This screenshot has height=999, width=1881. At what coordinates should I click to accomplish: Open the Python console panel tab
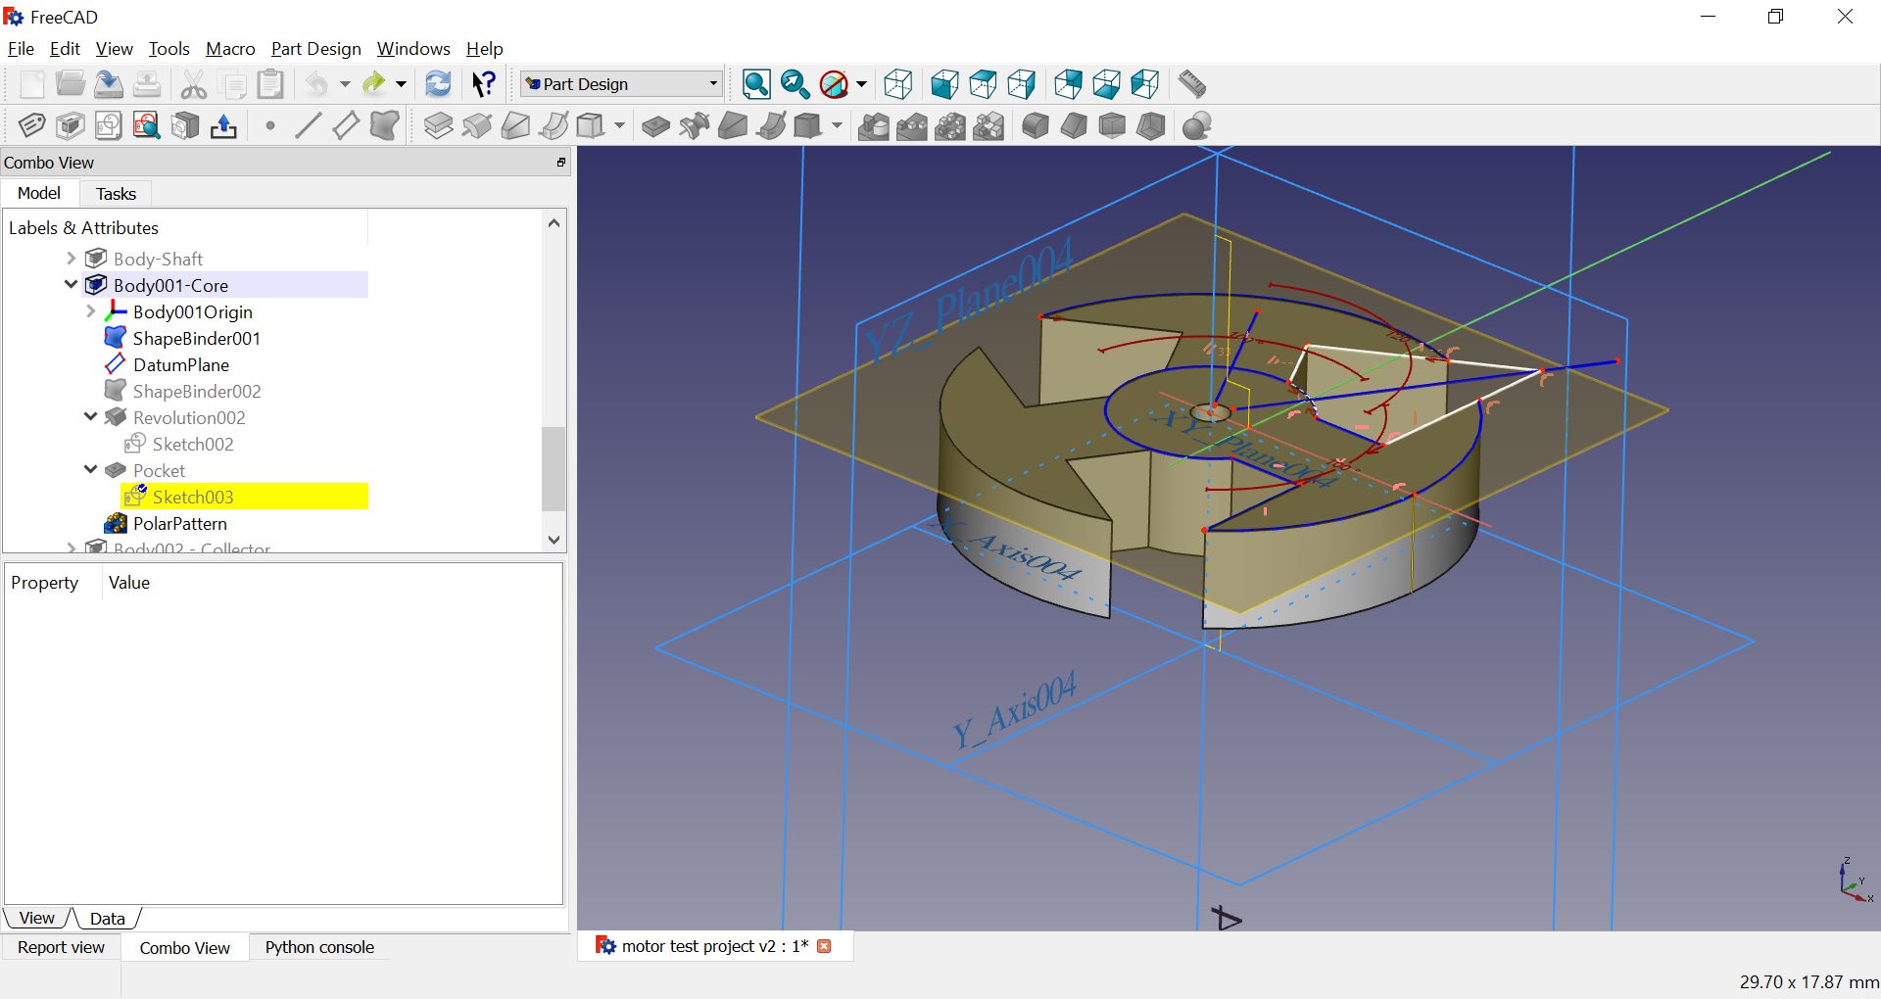(x=319, y=947)
